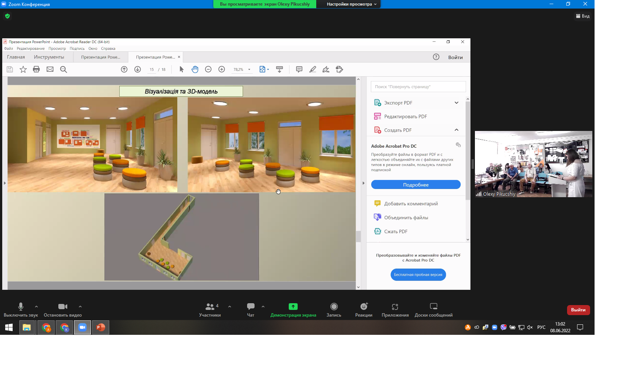Send file by email envelope icon
Viewport: 628px width, 375px height.
tap(50, 69)
